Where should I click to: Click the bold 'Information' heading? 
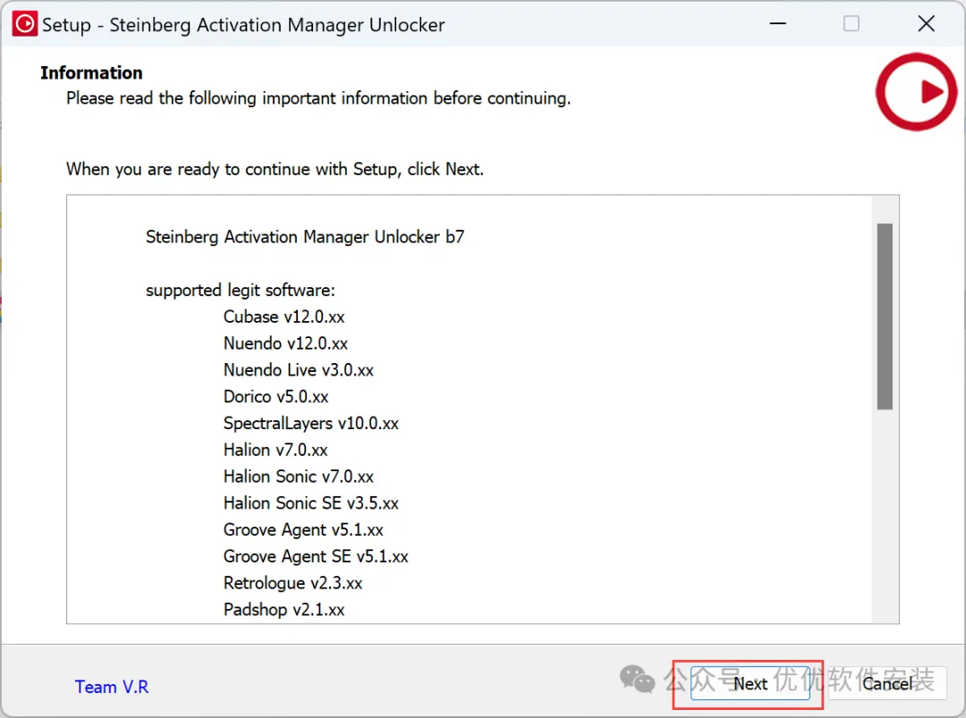tap(91, 72)
